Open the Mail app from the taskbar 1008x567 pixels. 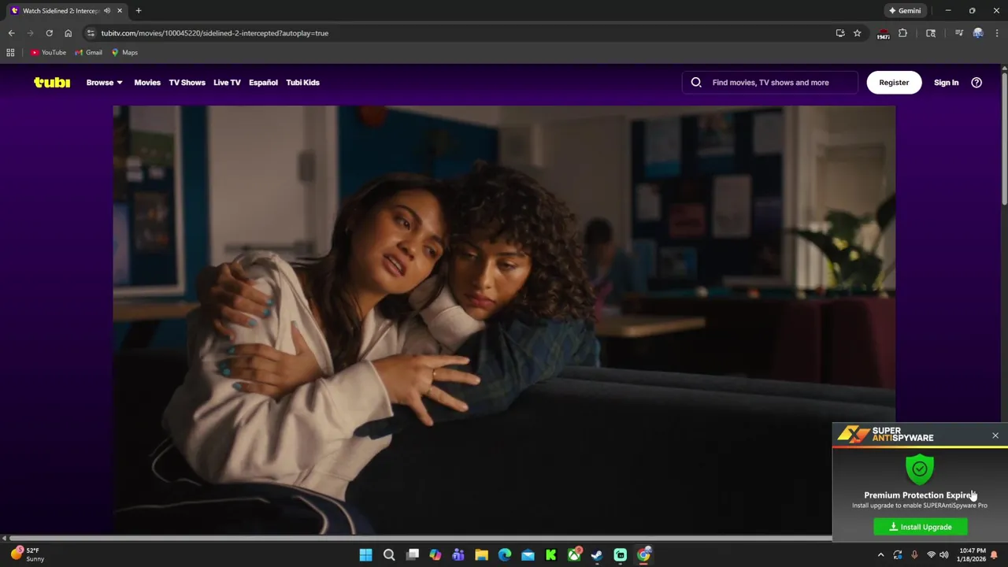(528, 555)
